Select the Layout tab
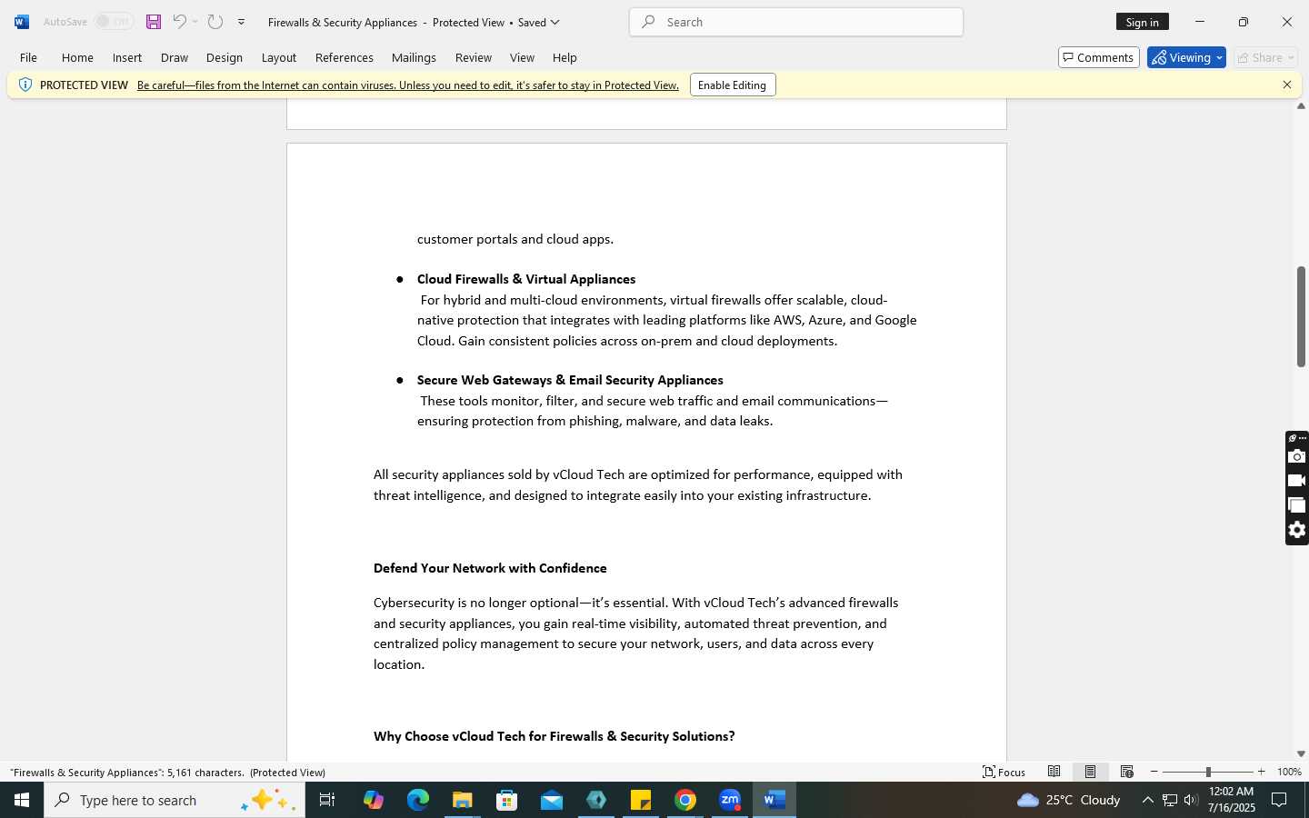Image resolution: width=1309 pixels, height=818 pixels. [x=279, y=57]
